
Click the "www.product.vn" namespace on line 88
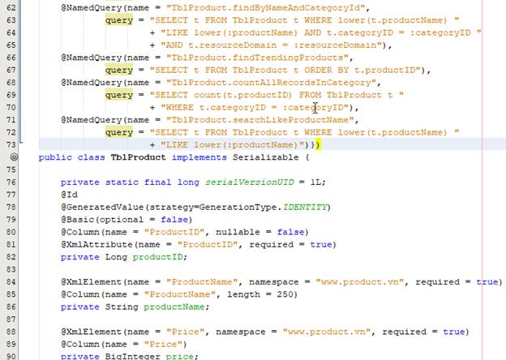tap(327, 332)
